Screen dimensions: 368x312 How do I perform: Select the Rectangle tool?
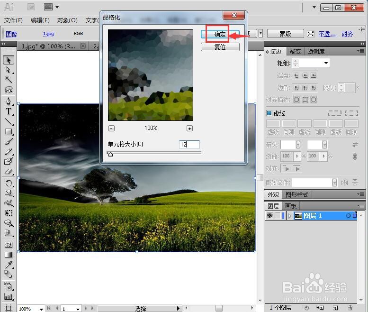click(x=9, y=131)
